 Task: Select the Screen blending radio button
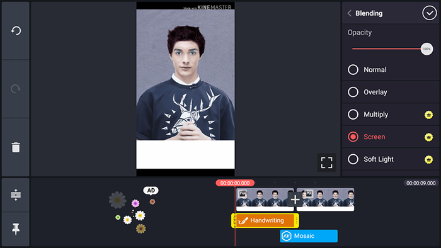pos(353,137)
